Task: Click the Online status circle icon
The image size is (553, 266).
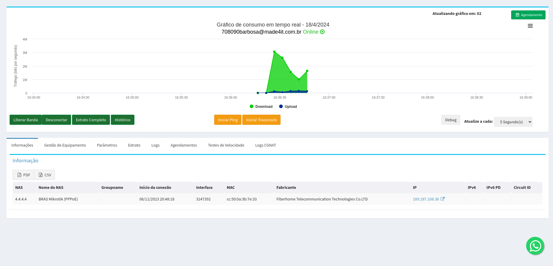Action: coord(322,32)
